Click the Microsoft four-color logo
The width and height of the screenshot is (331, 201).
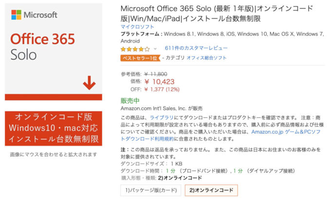(16, 15)
